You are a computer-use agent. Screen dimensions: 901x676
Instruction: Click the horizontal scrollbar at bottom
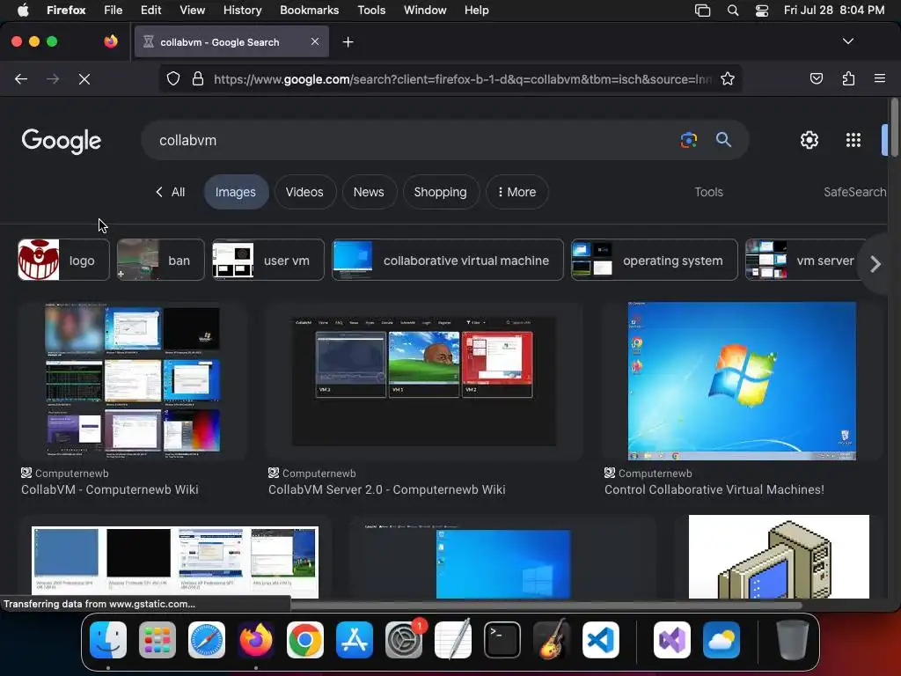[546, 605]
